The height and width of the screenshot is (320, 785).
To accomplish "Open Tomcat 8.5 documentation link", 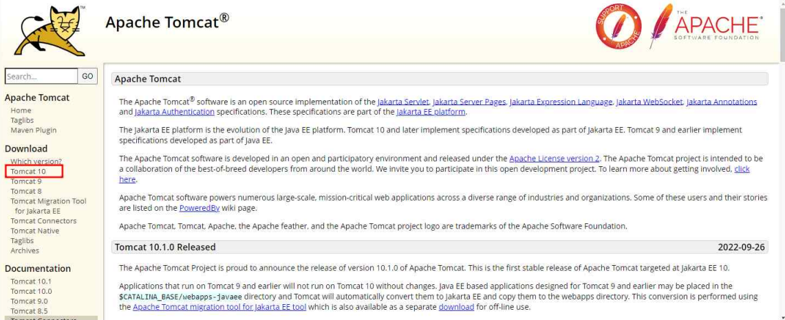I will (x=29, y=312).
